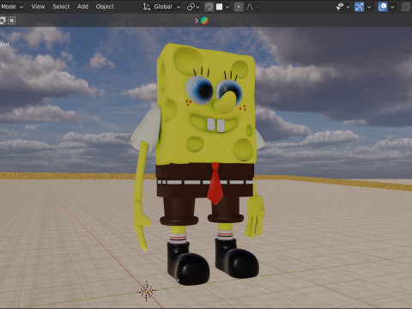Open the snapping options dropdown
The width and height of the screenshot is (412, 309).
tap(222, 7)
